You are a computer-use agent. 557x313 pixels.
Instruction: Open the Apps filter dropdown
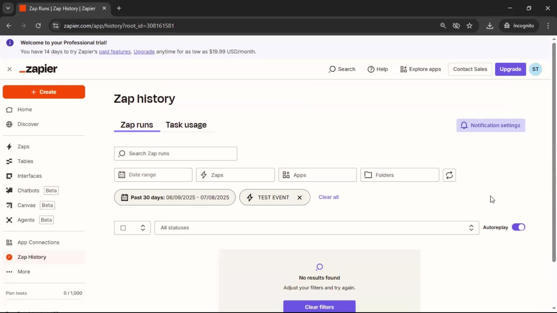click(x=317, y=175)
